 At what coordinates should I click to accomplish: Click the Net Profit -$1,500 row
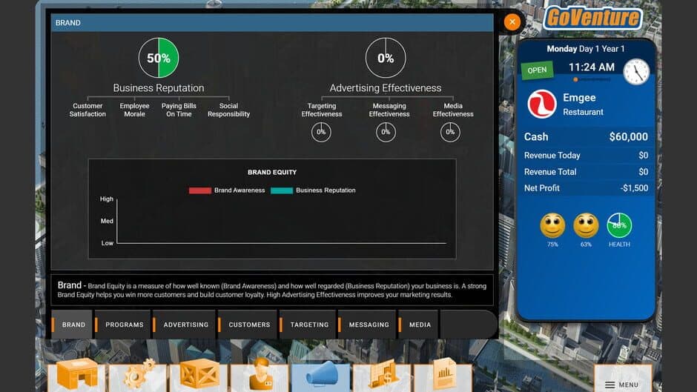point(586,188)
